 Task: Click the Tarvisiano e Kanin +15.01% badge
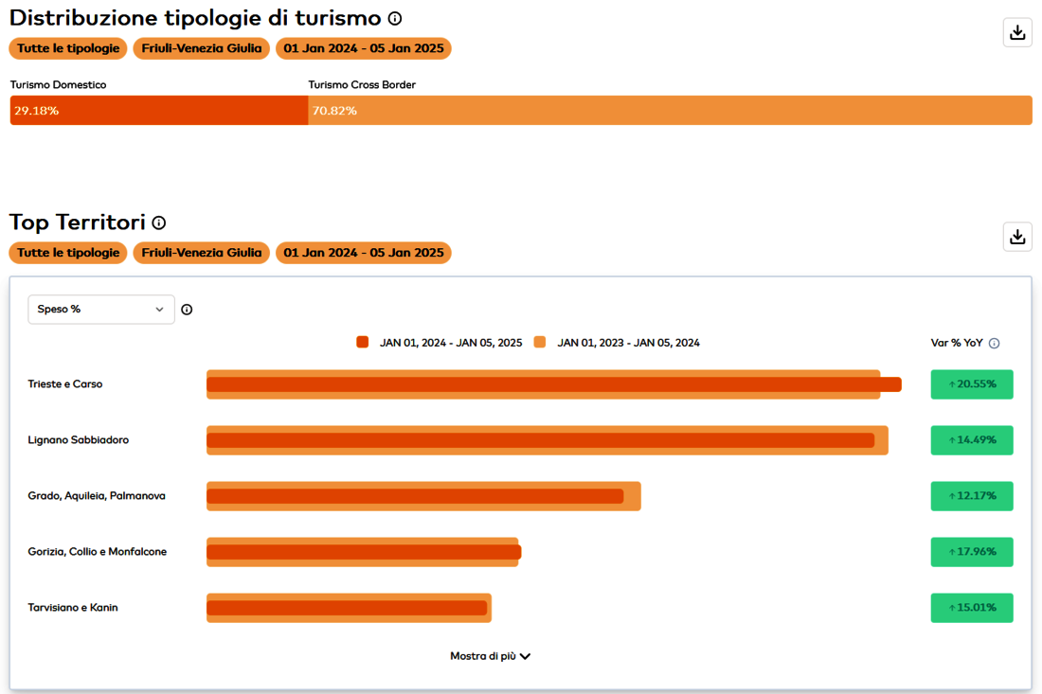pos(971,608)
